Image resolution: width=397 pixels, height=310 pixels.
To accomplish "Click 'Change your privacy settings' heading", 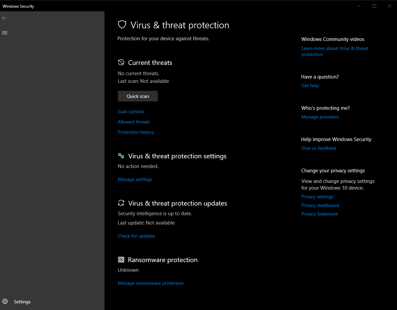I will pos(333,171).
